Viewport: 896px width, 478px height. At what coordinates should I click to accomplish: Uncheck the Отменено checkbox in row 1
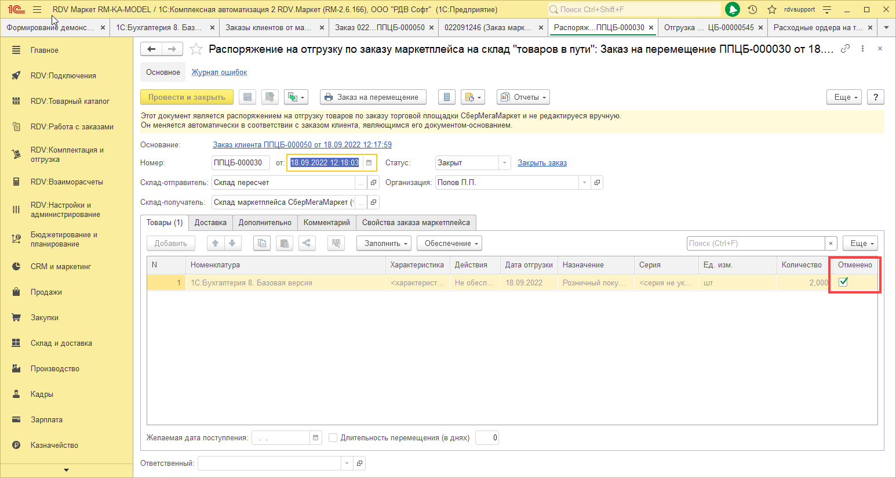coord(843,282)
